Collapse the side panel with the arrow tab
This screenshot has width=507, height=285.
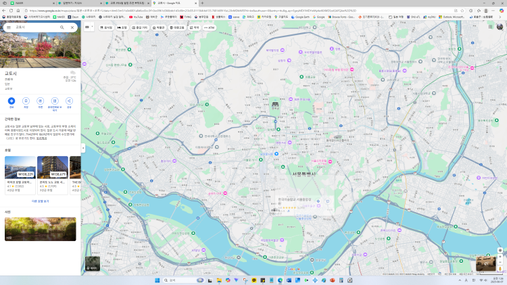[x=83, y=148]
